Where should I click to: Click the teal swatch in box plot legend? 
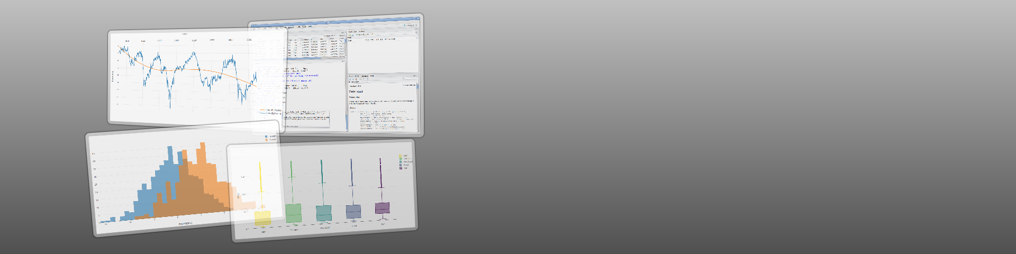pyautogui.click(x=401, y=162)
